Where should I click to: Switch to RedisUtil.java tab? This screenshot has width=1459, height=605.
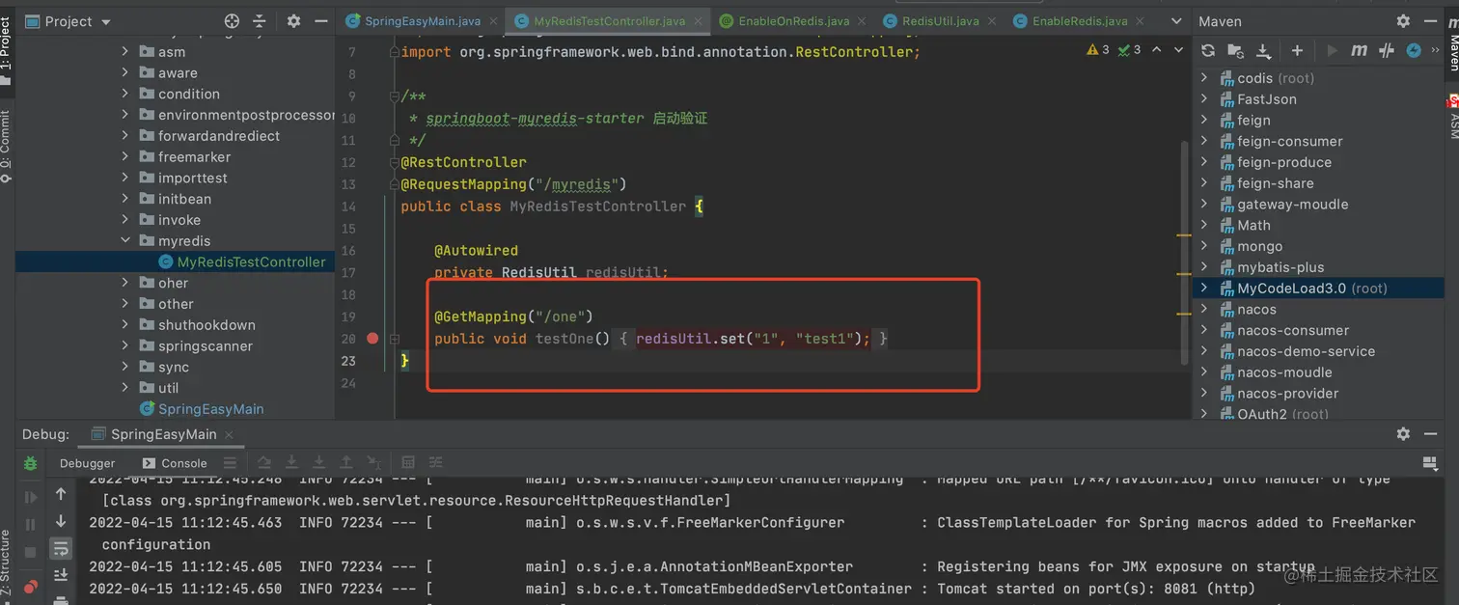coord(940,21)
